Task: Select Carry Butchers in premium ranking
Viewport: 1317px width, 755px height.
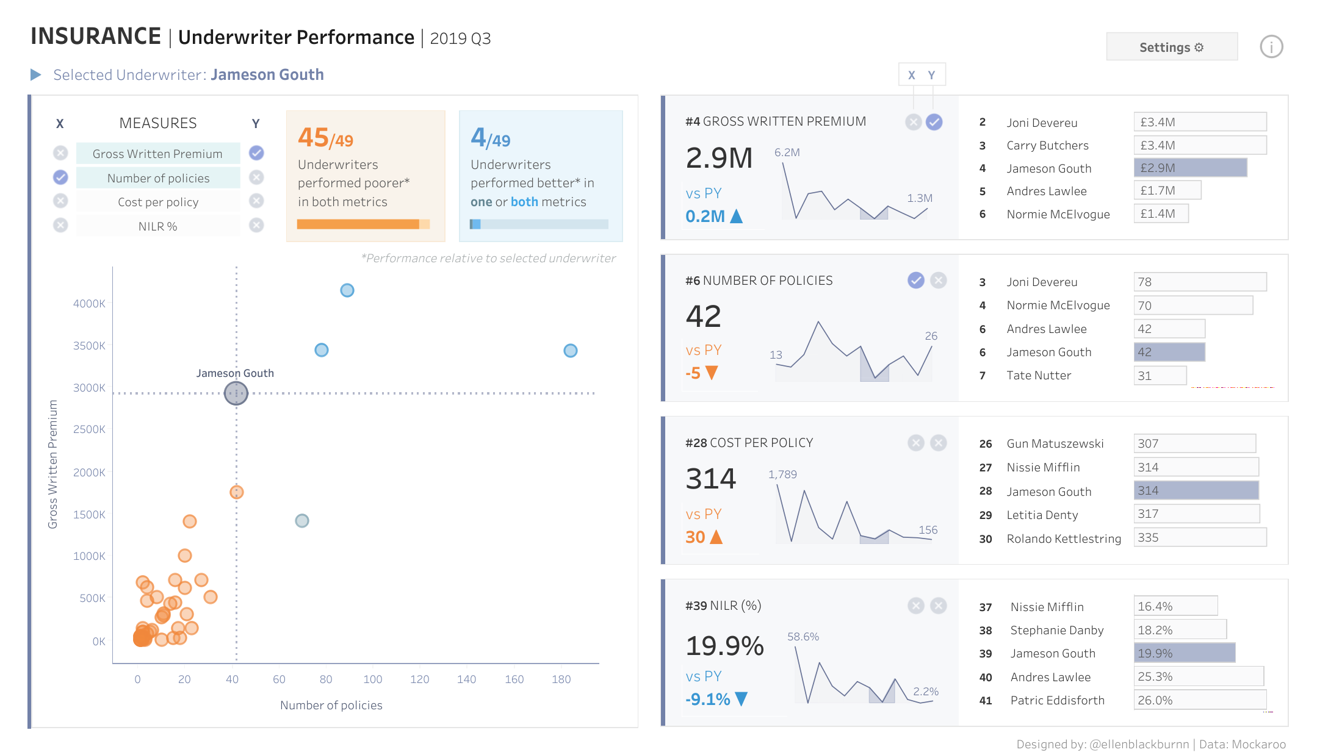Action: coord(1047,145)
